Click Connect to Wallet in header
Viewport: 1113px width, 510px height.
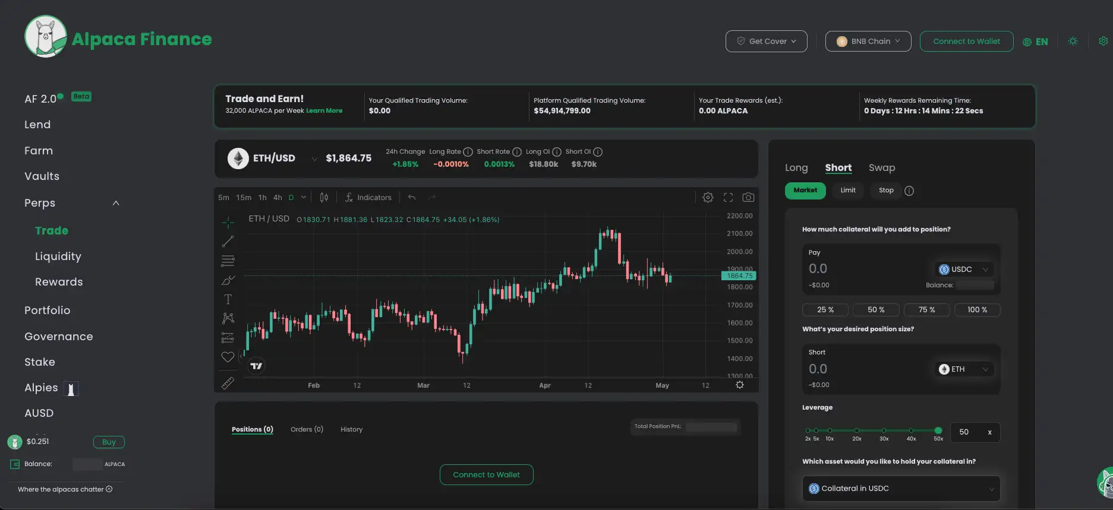tap(966, 42)
